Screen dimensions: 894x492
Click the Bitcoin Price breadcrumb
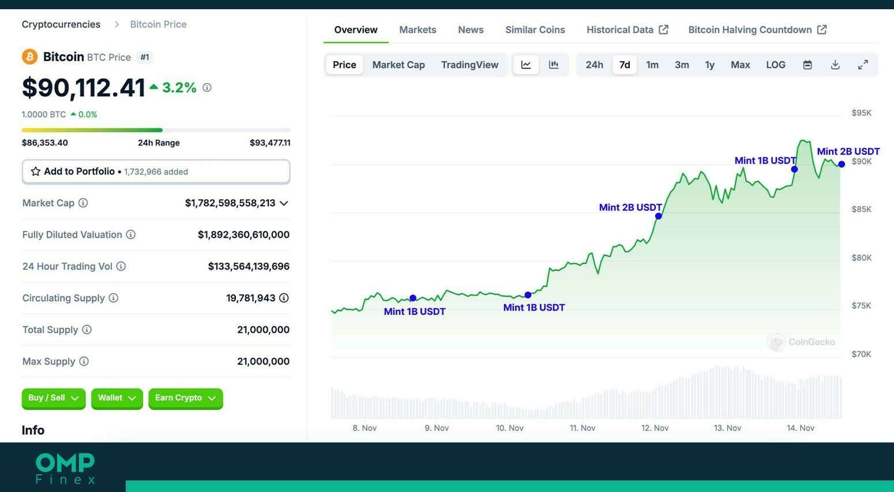point(158,24)
